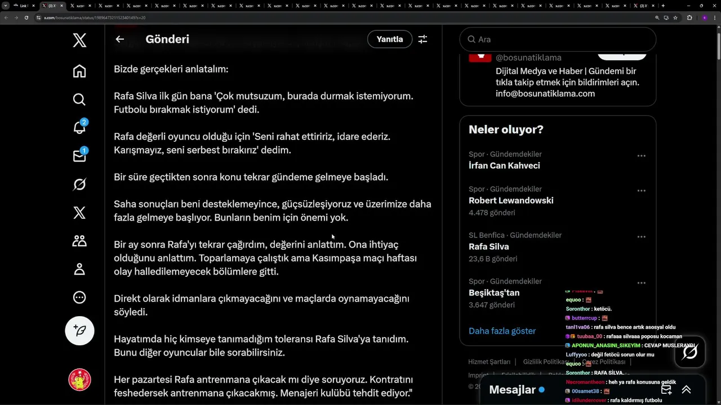The width and height of the screenshot is (721, 405).
Task: Expand the Mesajlar drawer with double chevron
Action: coord(686,390)
